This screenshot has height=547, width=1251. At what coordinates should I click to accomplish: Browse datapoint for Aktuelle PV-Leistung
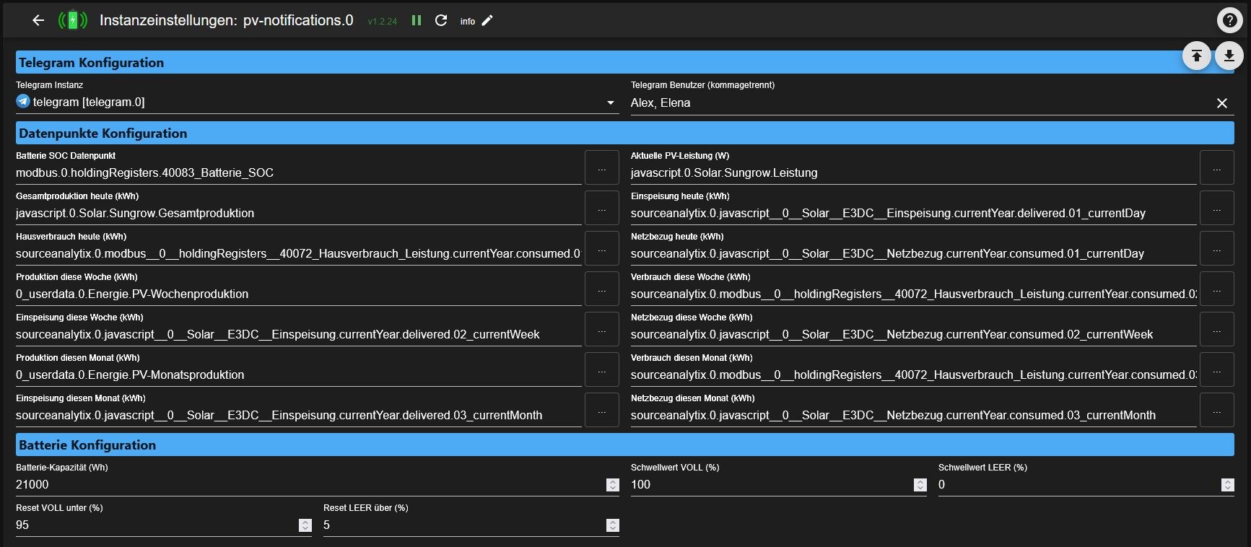tap(1216, 168)
